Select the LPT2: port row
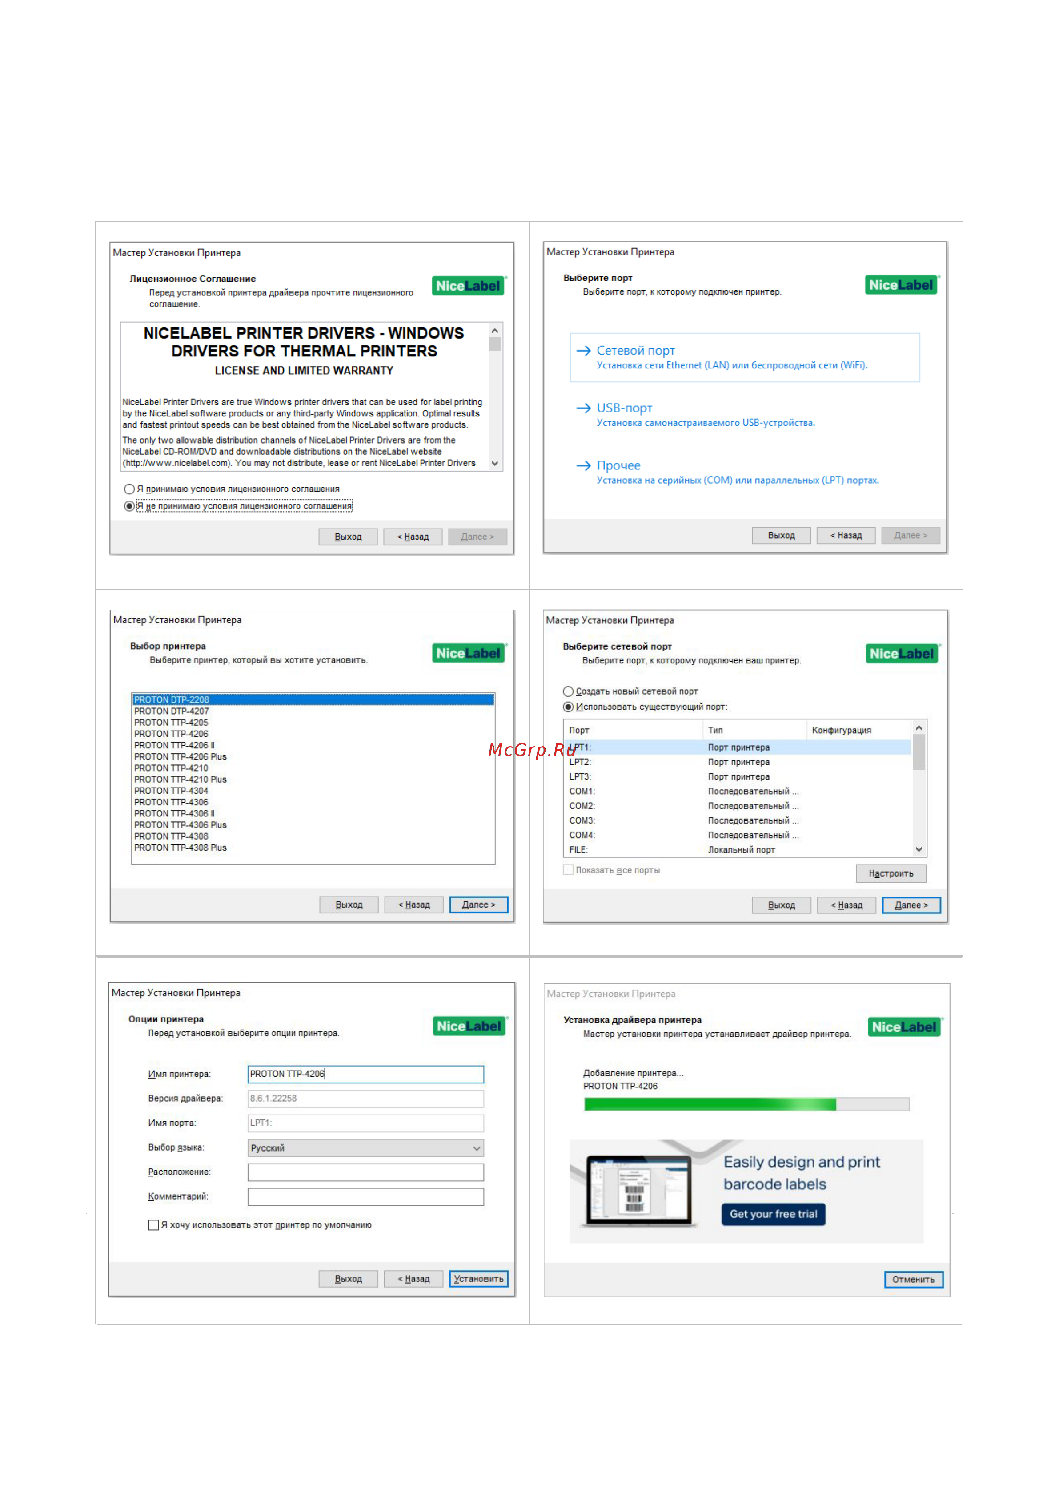This screenshot has height=1499, width=1059. [737, 763]
